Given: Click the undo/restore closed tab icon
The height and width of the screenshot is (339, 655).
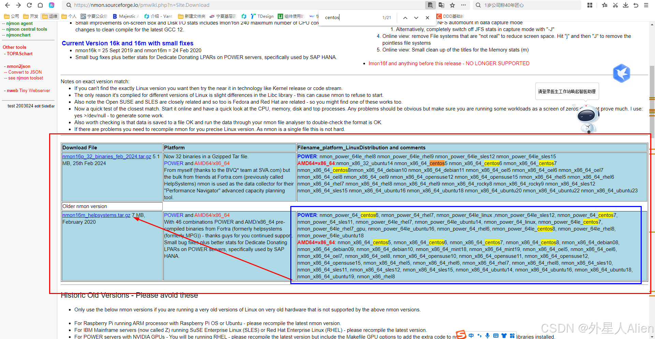Looking at the screenshot, I should coord(636,5).
